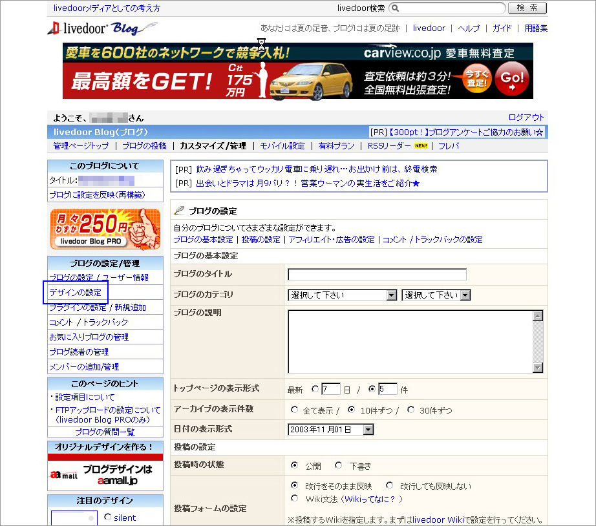Click description textarea scroll down arrow

(537, 368)
